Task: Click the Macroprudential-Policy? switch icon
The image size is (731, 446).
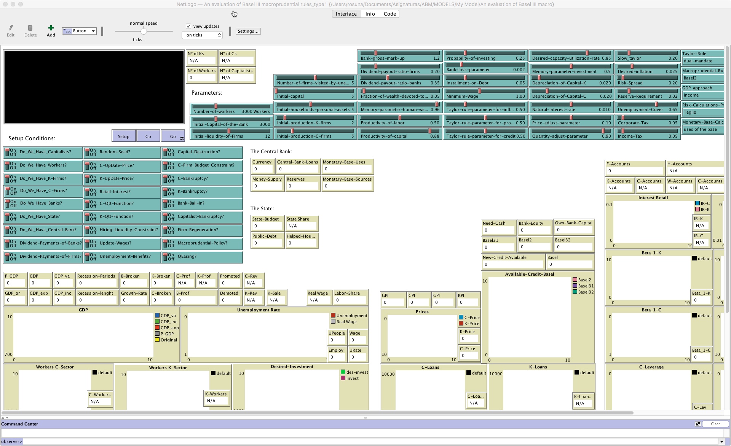Action: pyautogui.click(x=166, y=243)
